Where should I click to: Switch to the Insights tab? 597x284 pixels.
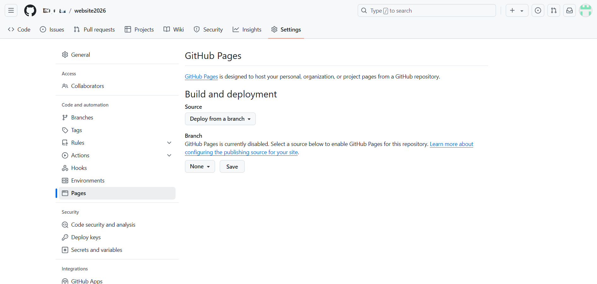pyautogui.click(x=247, y=29)
